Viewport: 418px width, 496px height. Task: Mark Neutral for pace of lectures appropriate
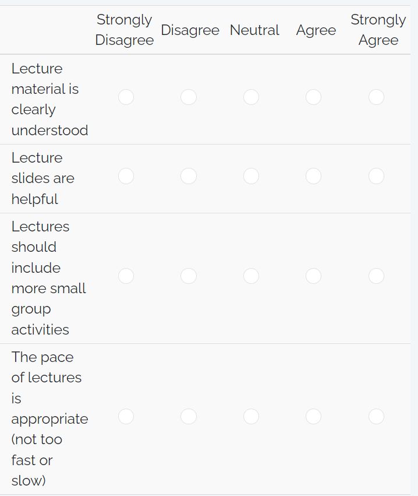(x=251, y=416)
